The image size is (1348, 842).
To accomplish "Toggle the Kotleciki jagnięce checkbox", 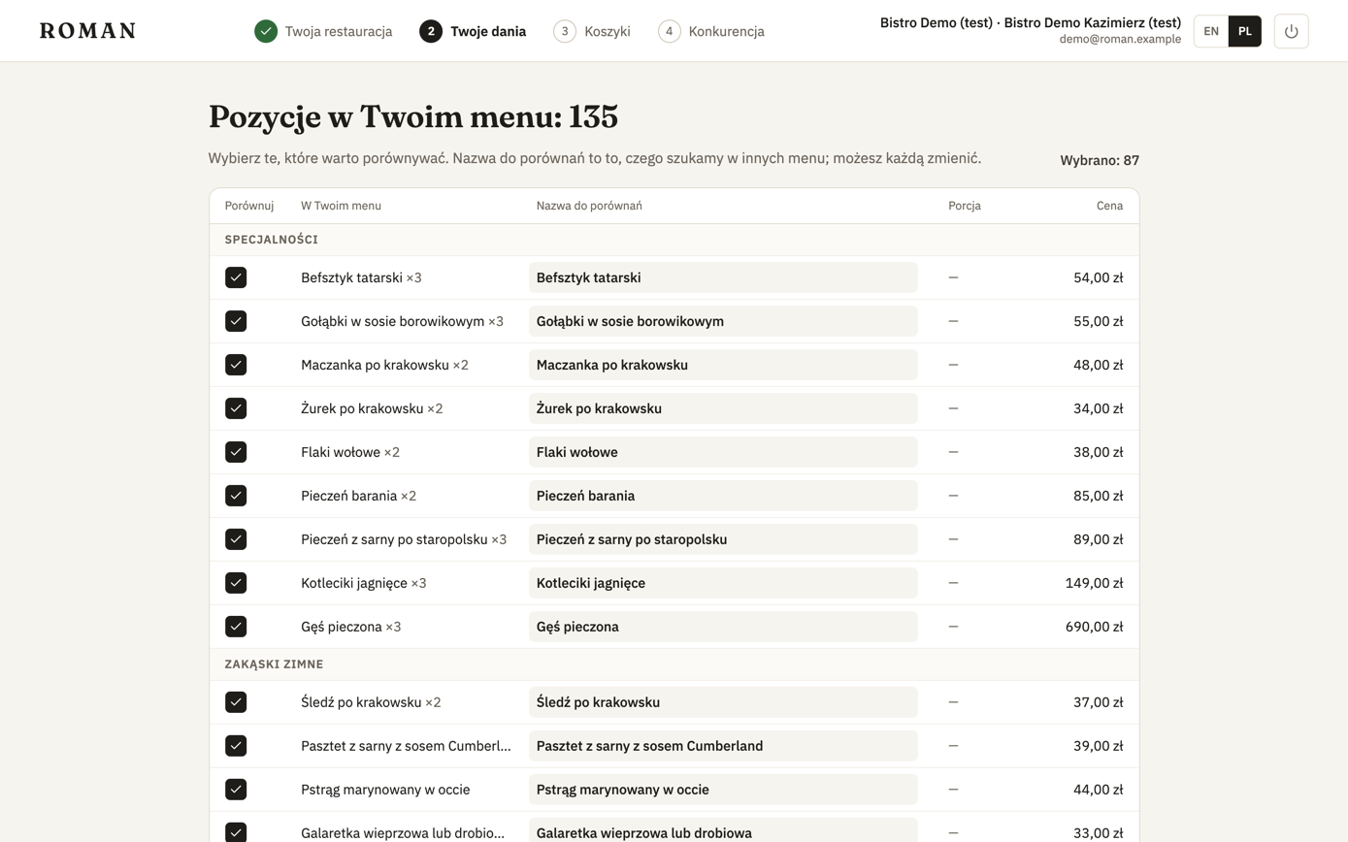I will pos(236,583).
